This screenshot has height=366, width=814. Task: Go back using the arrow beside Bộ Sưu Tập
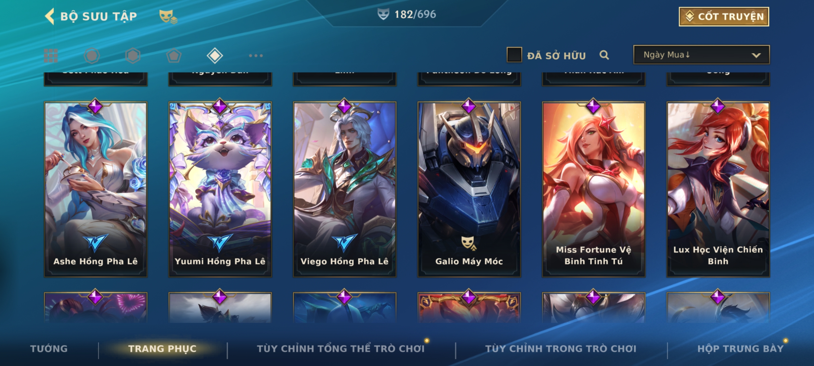50,16
